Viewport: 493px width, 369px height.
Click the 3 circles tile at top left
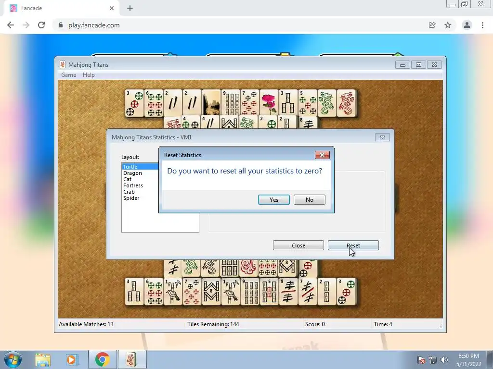pos(134,103)
